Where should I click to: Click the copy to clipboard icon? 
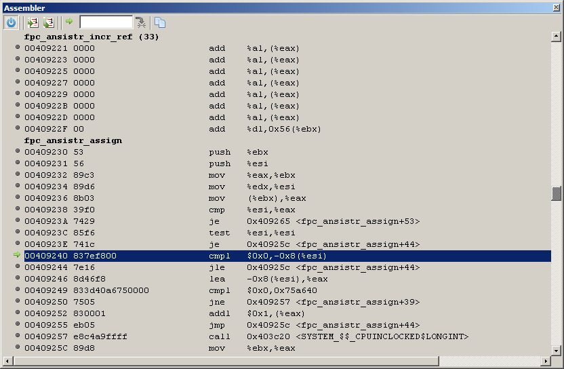point(159,22)
